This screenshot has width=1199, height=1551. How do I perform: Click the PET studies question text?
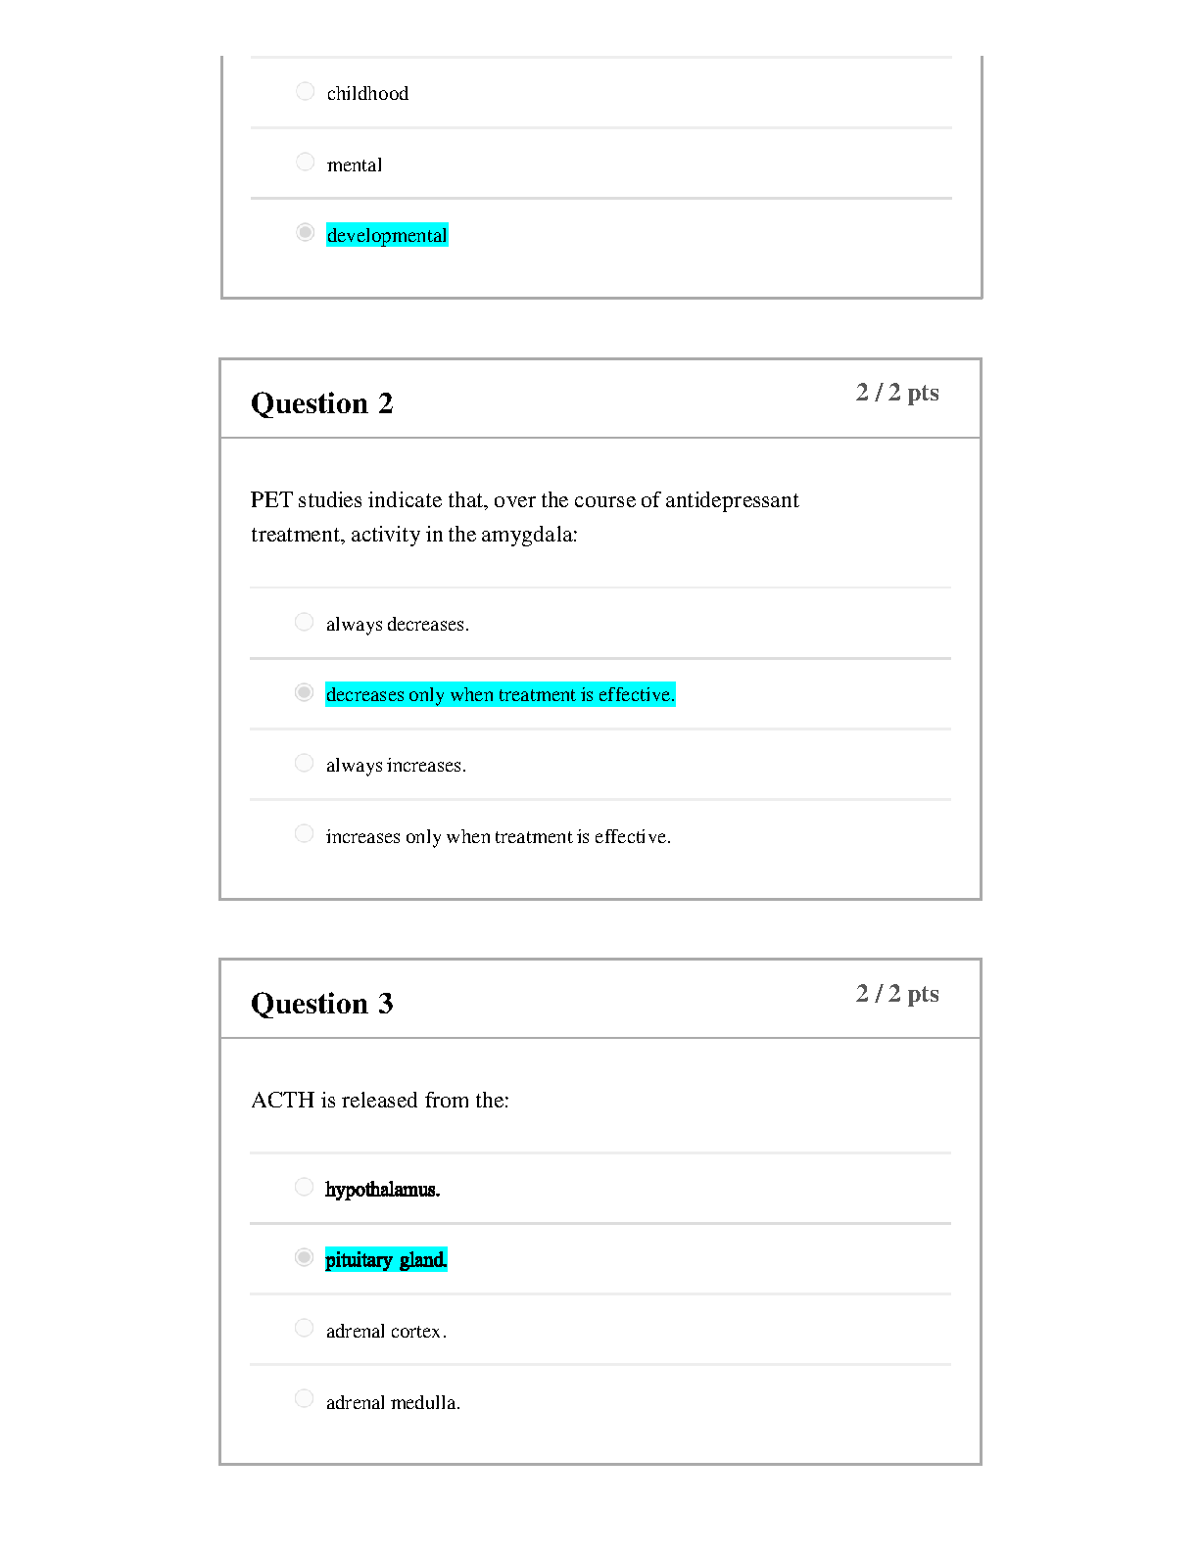[x=524, y=517]
